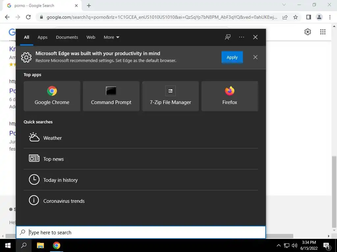Open a new Chrome tab
This screenshot has width=337, height=252.
point(89,6)
